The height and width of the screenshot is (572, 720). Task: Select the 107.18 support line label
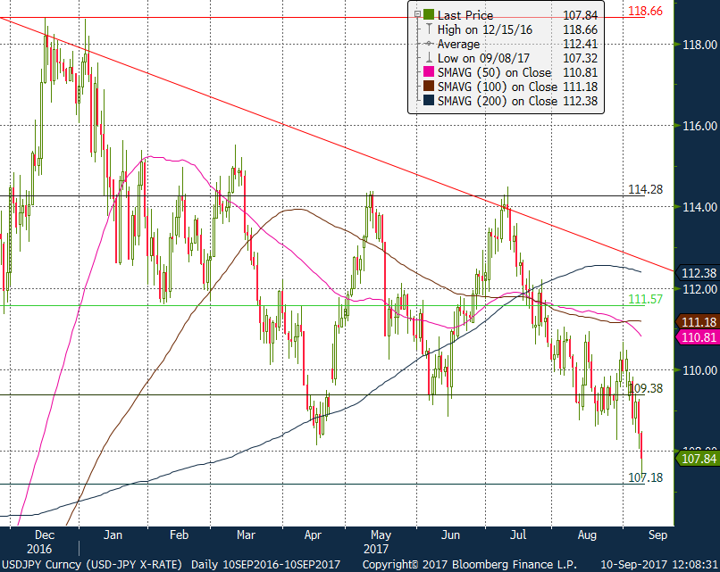[x=646, y=478]
